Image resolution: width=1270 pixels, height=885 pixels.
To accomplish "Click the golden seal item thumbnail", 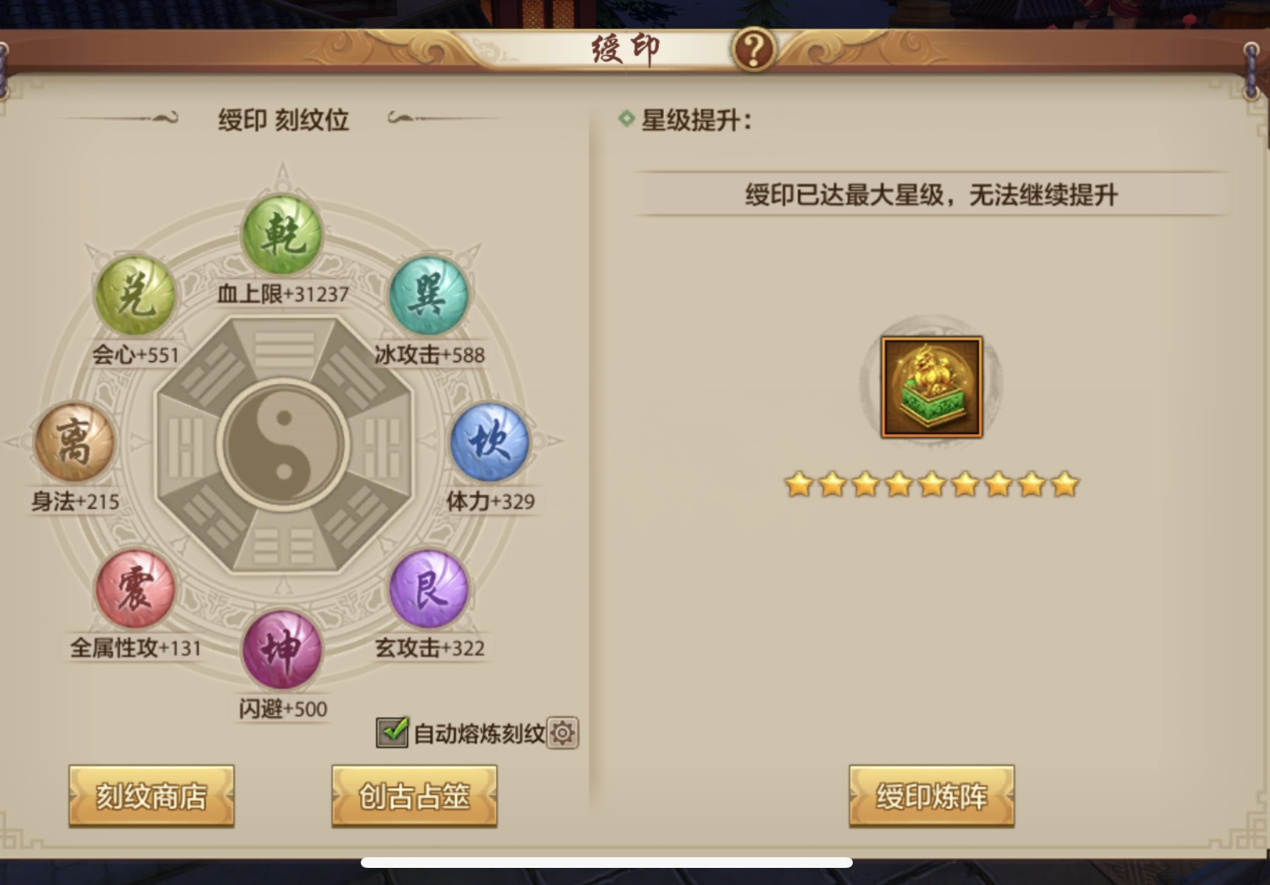I will [x=931, y=387].
